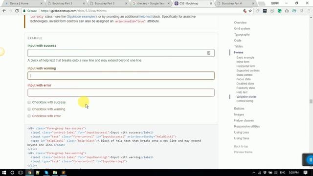Click the 'Preview theme' link
Image resolution: width=313 pixels, height=176 pixels.
point(243,152)
